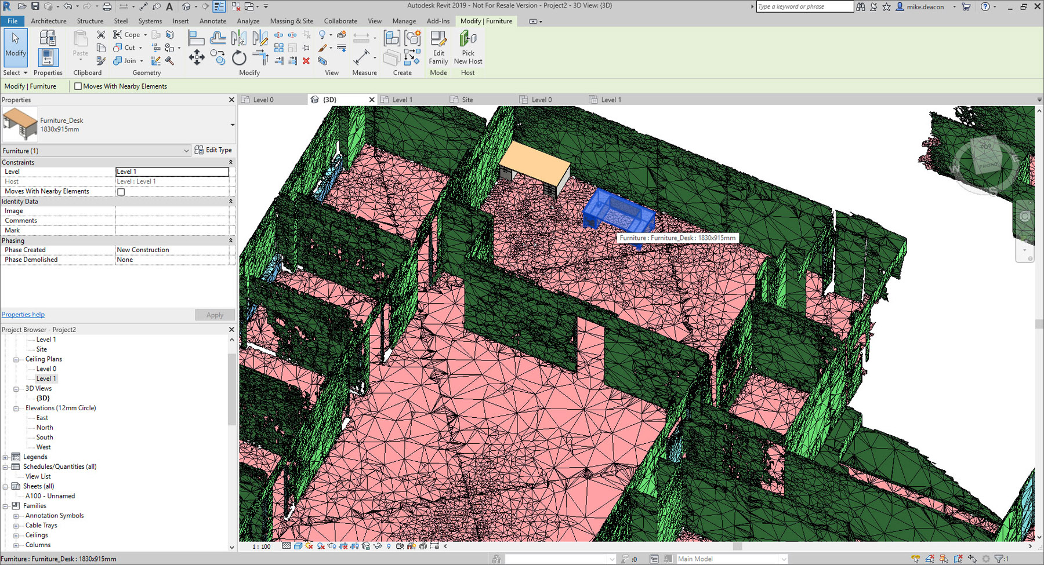This screenshot has height=565, width=1044.
Task: Click the Apply button in Properties
Action: (x=215, y=315)
